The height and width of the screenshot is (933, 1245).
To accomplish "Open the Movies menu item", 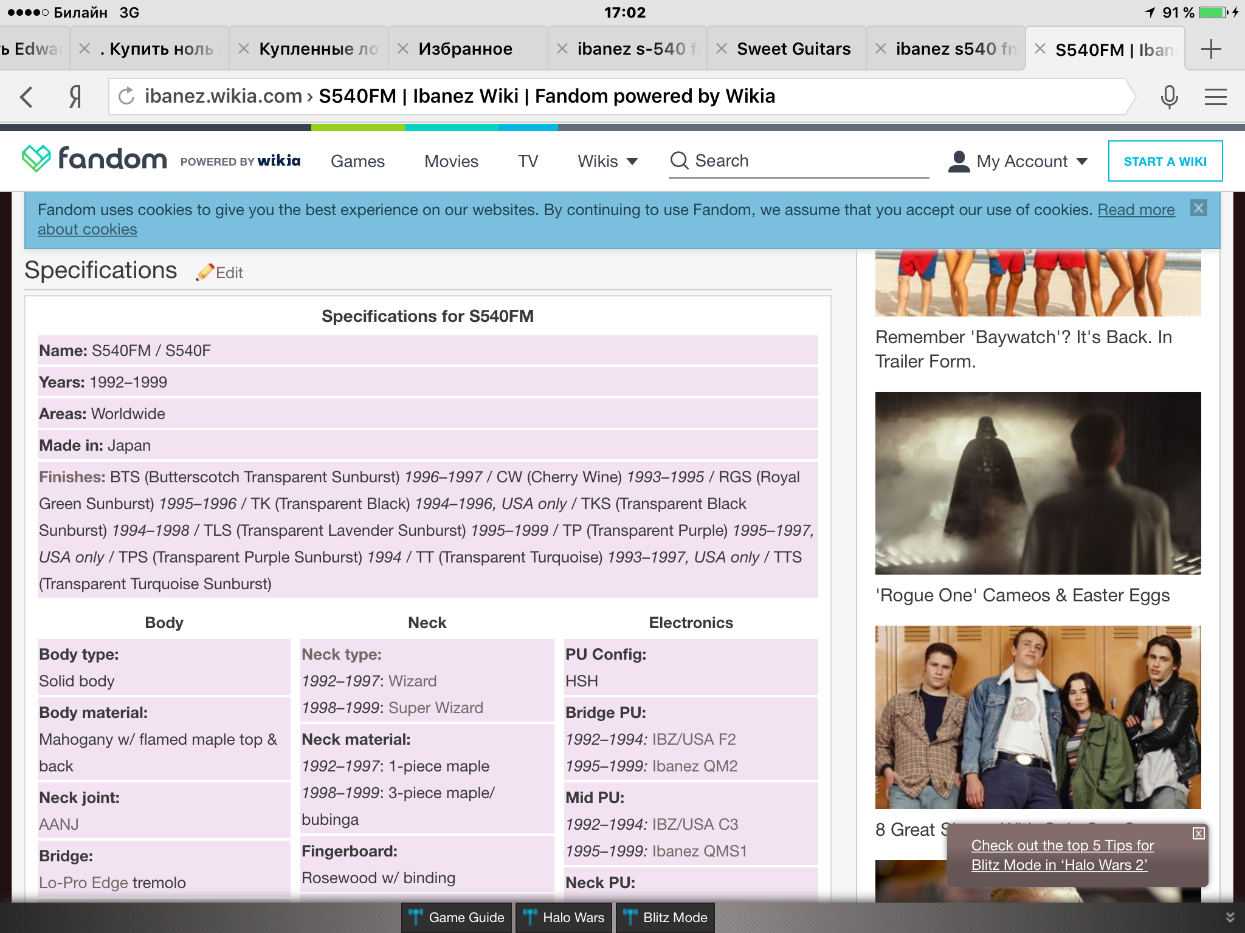I will 451,161.
